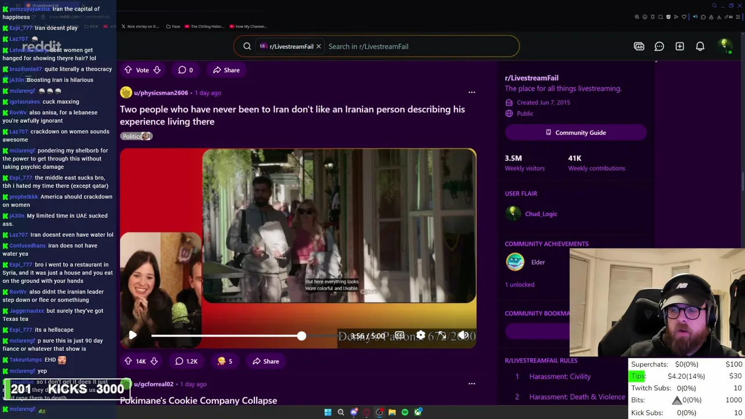Viewport: 745px width, 419px height.
Task: Click the search magnifier in Reddit search
Action: [247, 47]
